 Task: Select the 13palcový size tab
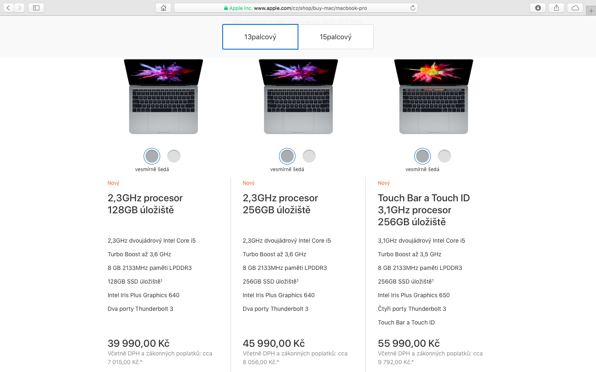pyautogui.click(x=260, y=37)
